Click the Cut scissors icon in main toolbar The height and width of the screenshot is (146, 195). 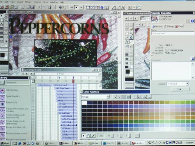tap(44, 7)
